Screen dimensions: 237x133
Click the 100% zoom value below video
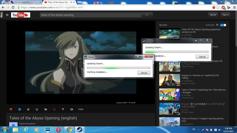point(81,109)
